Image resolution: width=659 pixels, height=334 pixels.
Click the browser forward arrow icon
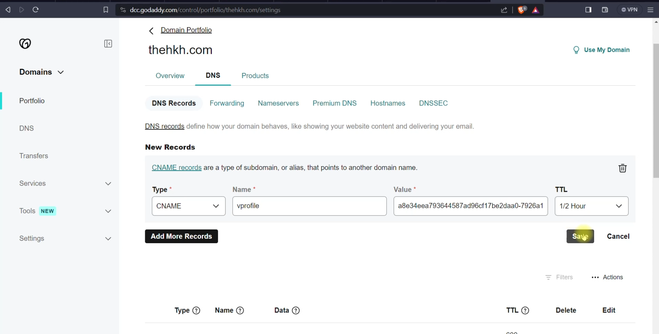coord(22,10)
